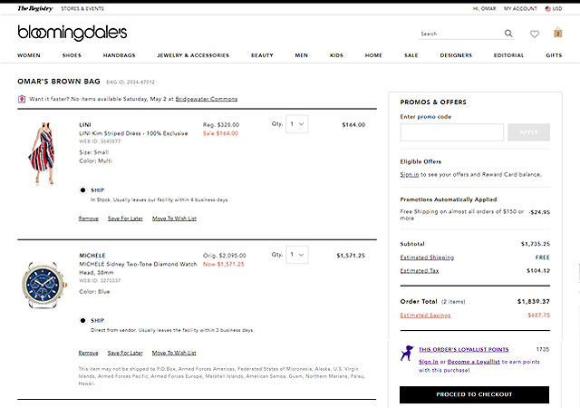The width and height of the screenshot is (580, 408).
Task: Open Jewelry & Accessories menu
Action: pyautogui.click(x=193, y=55)
